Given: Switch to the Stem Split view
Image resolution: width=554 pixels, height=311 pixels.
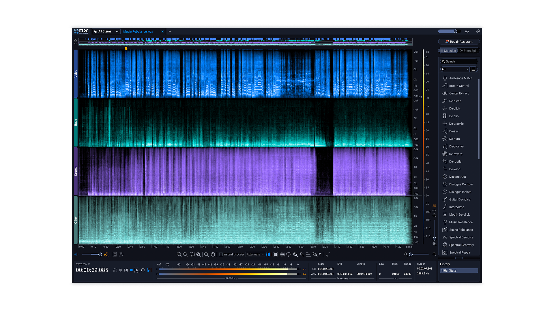Looking at the screenshot, I should click(x=469, y=51).
